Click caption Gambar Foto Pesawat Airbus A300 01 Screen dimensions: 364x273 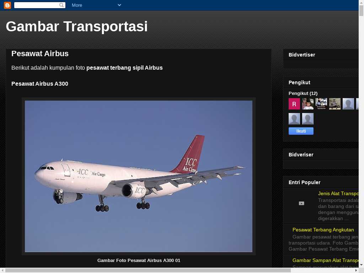tap(139, 261)
